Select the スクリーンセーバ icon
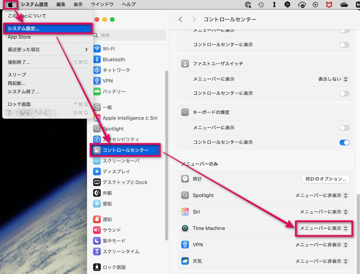This screenshot has width=360, height=274. coord(97,161)
